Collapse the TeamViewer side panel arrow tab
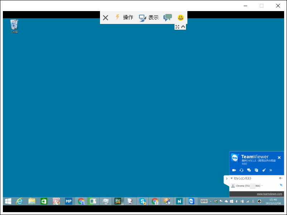This screenshot has height=215, width=287. 226,179
